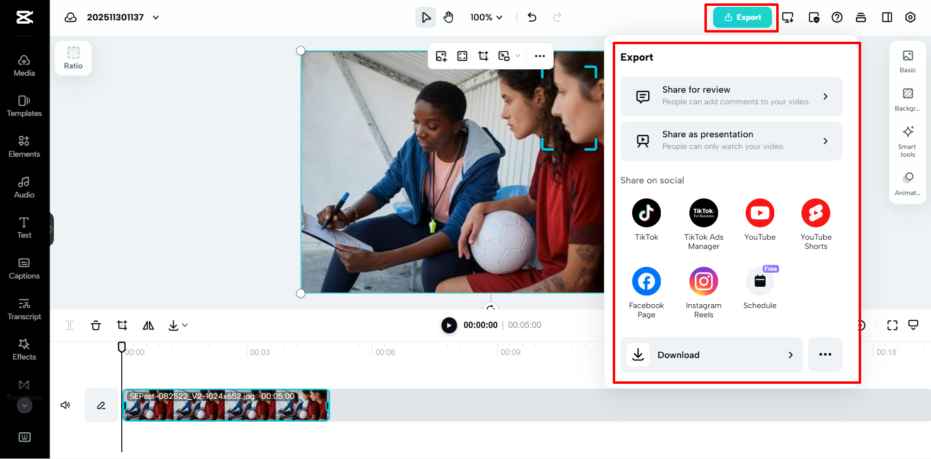Click the crop icon in floating toolbar

coord(483,56)
